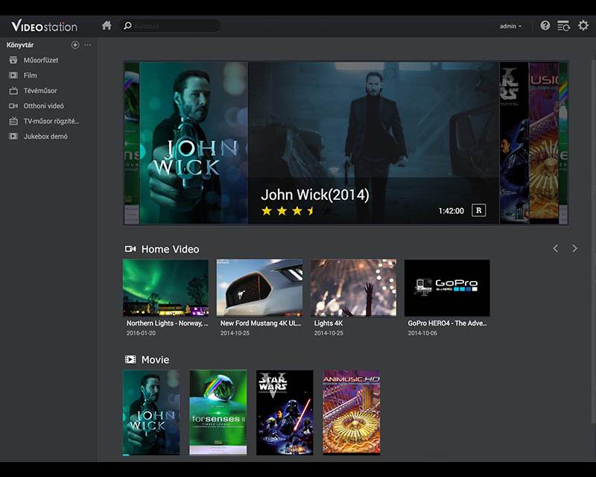Add a new library with the plus icon
The width and height of the screenshot is (596, 477).
pyautogui.click(x=75, y=45)
